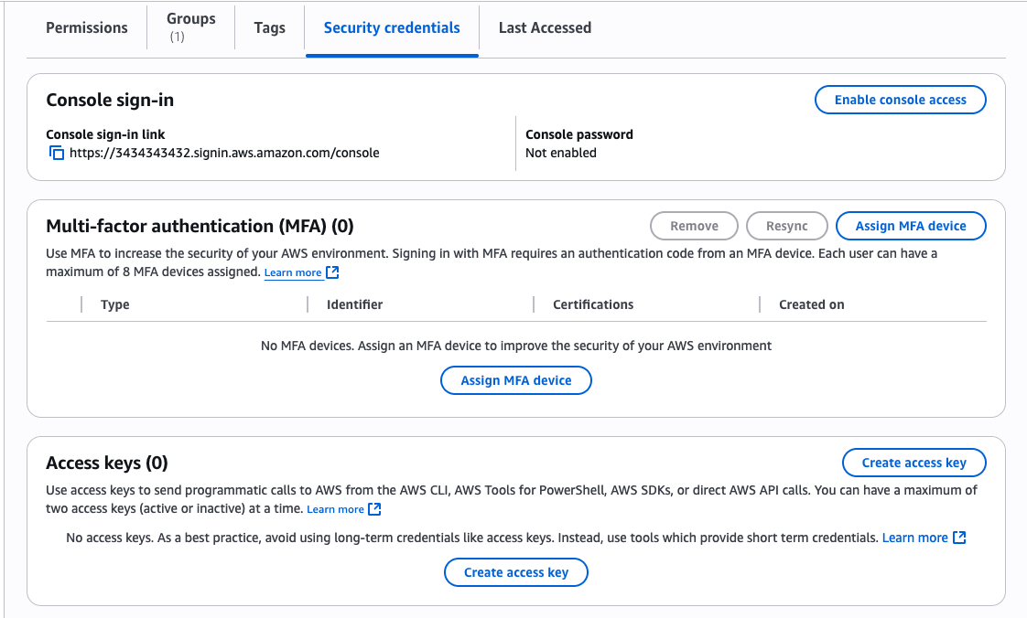Switch to the Permissions tab
Image resolution: width=1027 pixels, height=618 pixels.
point(87,27)
